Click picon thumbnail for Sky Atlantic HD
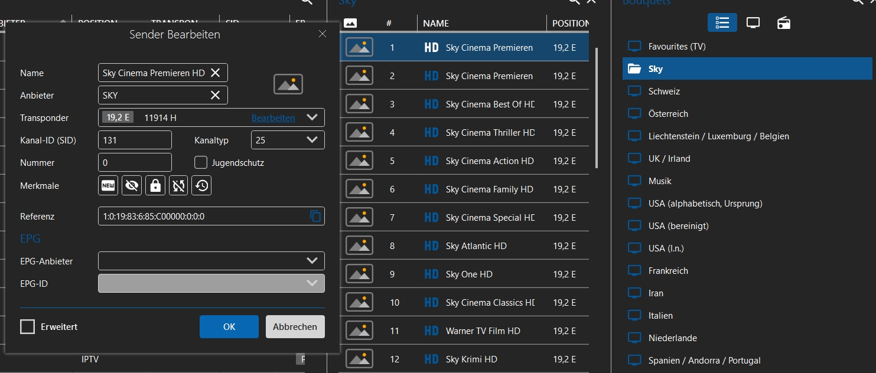The width and height of the screenshot is (876, 373). tap(359, 246)
